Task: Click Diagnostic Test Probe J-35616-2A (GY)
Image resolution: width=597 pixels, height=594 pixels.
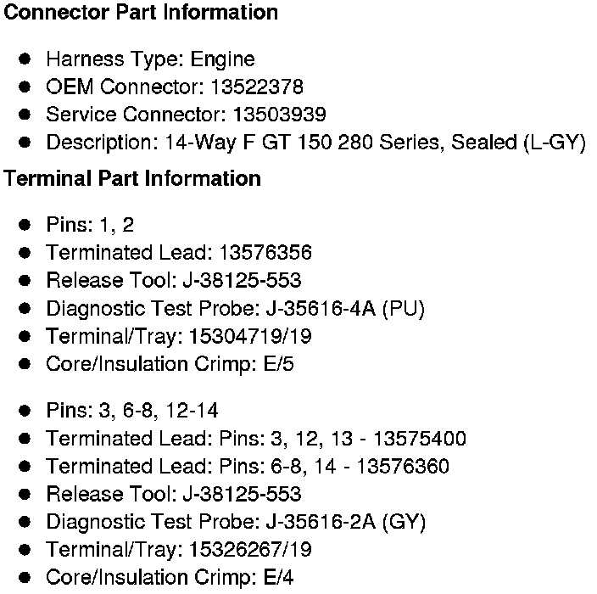Action: 236,523
